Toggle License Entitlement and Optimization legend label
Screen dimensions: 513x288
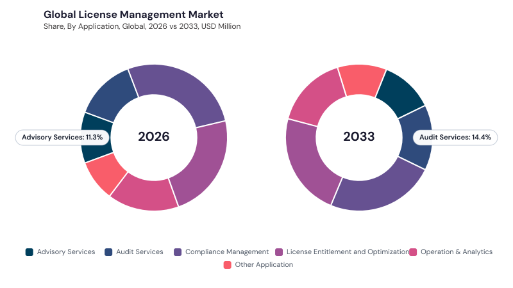(x=348, y=252)
